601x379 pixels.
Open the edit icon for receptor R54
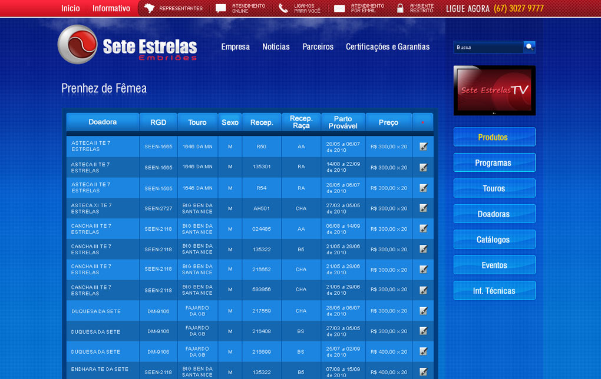(x=423, y=188)
